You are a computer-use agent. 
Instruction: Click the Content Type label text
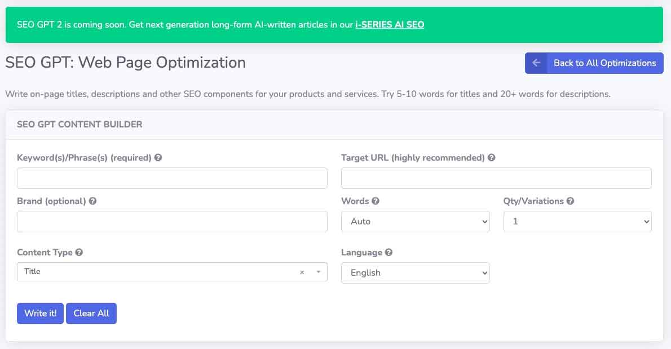pos(45,253)
